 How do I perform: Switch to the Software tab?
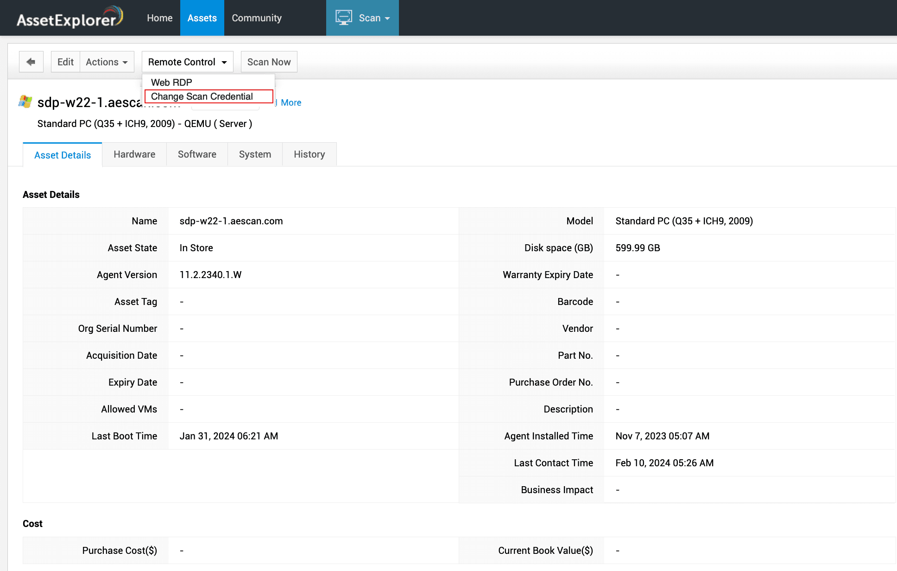197,154
